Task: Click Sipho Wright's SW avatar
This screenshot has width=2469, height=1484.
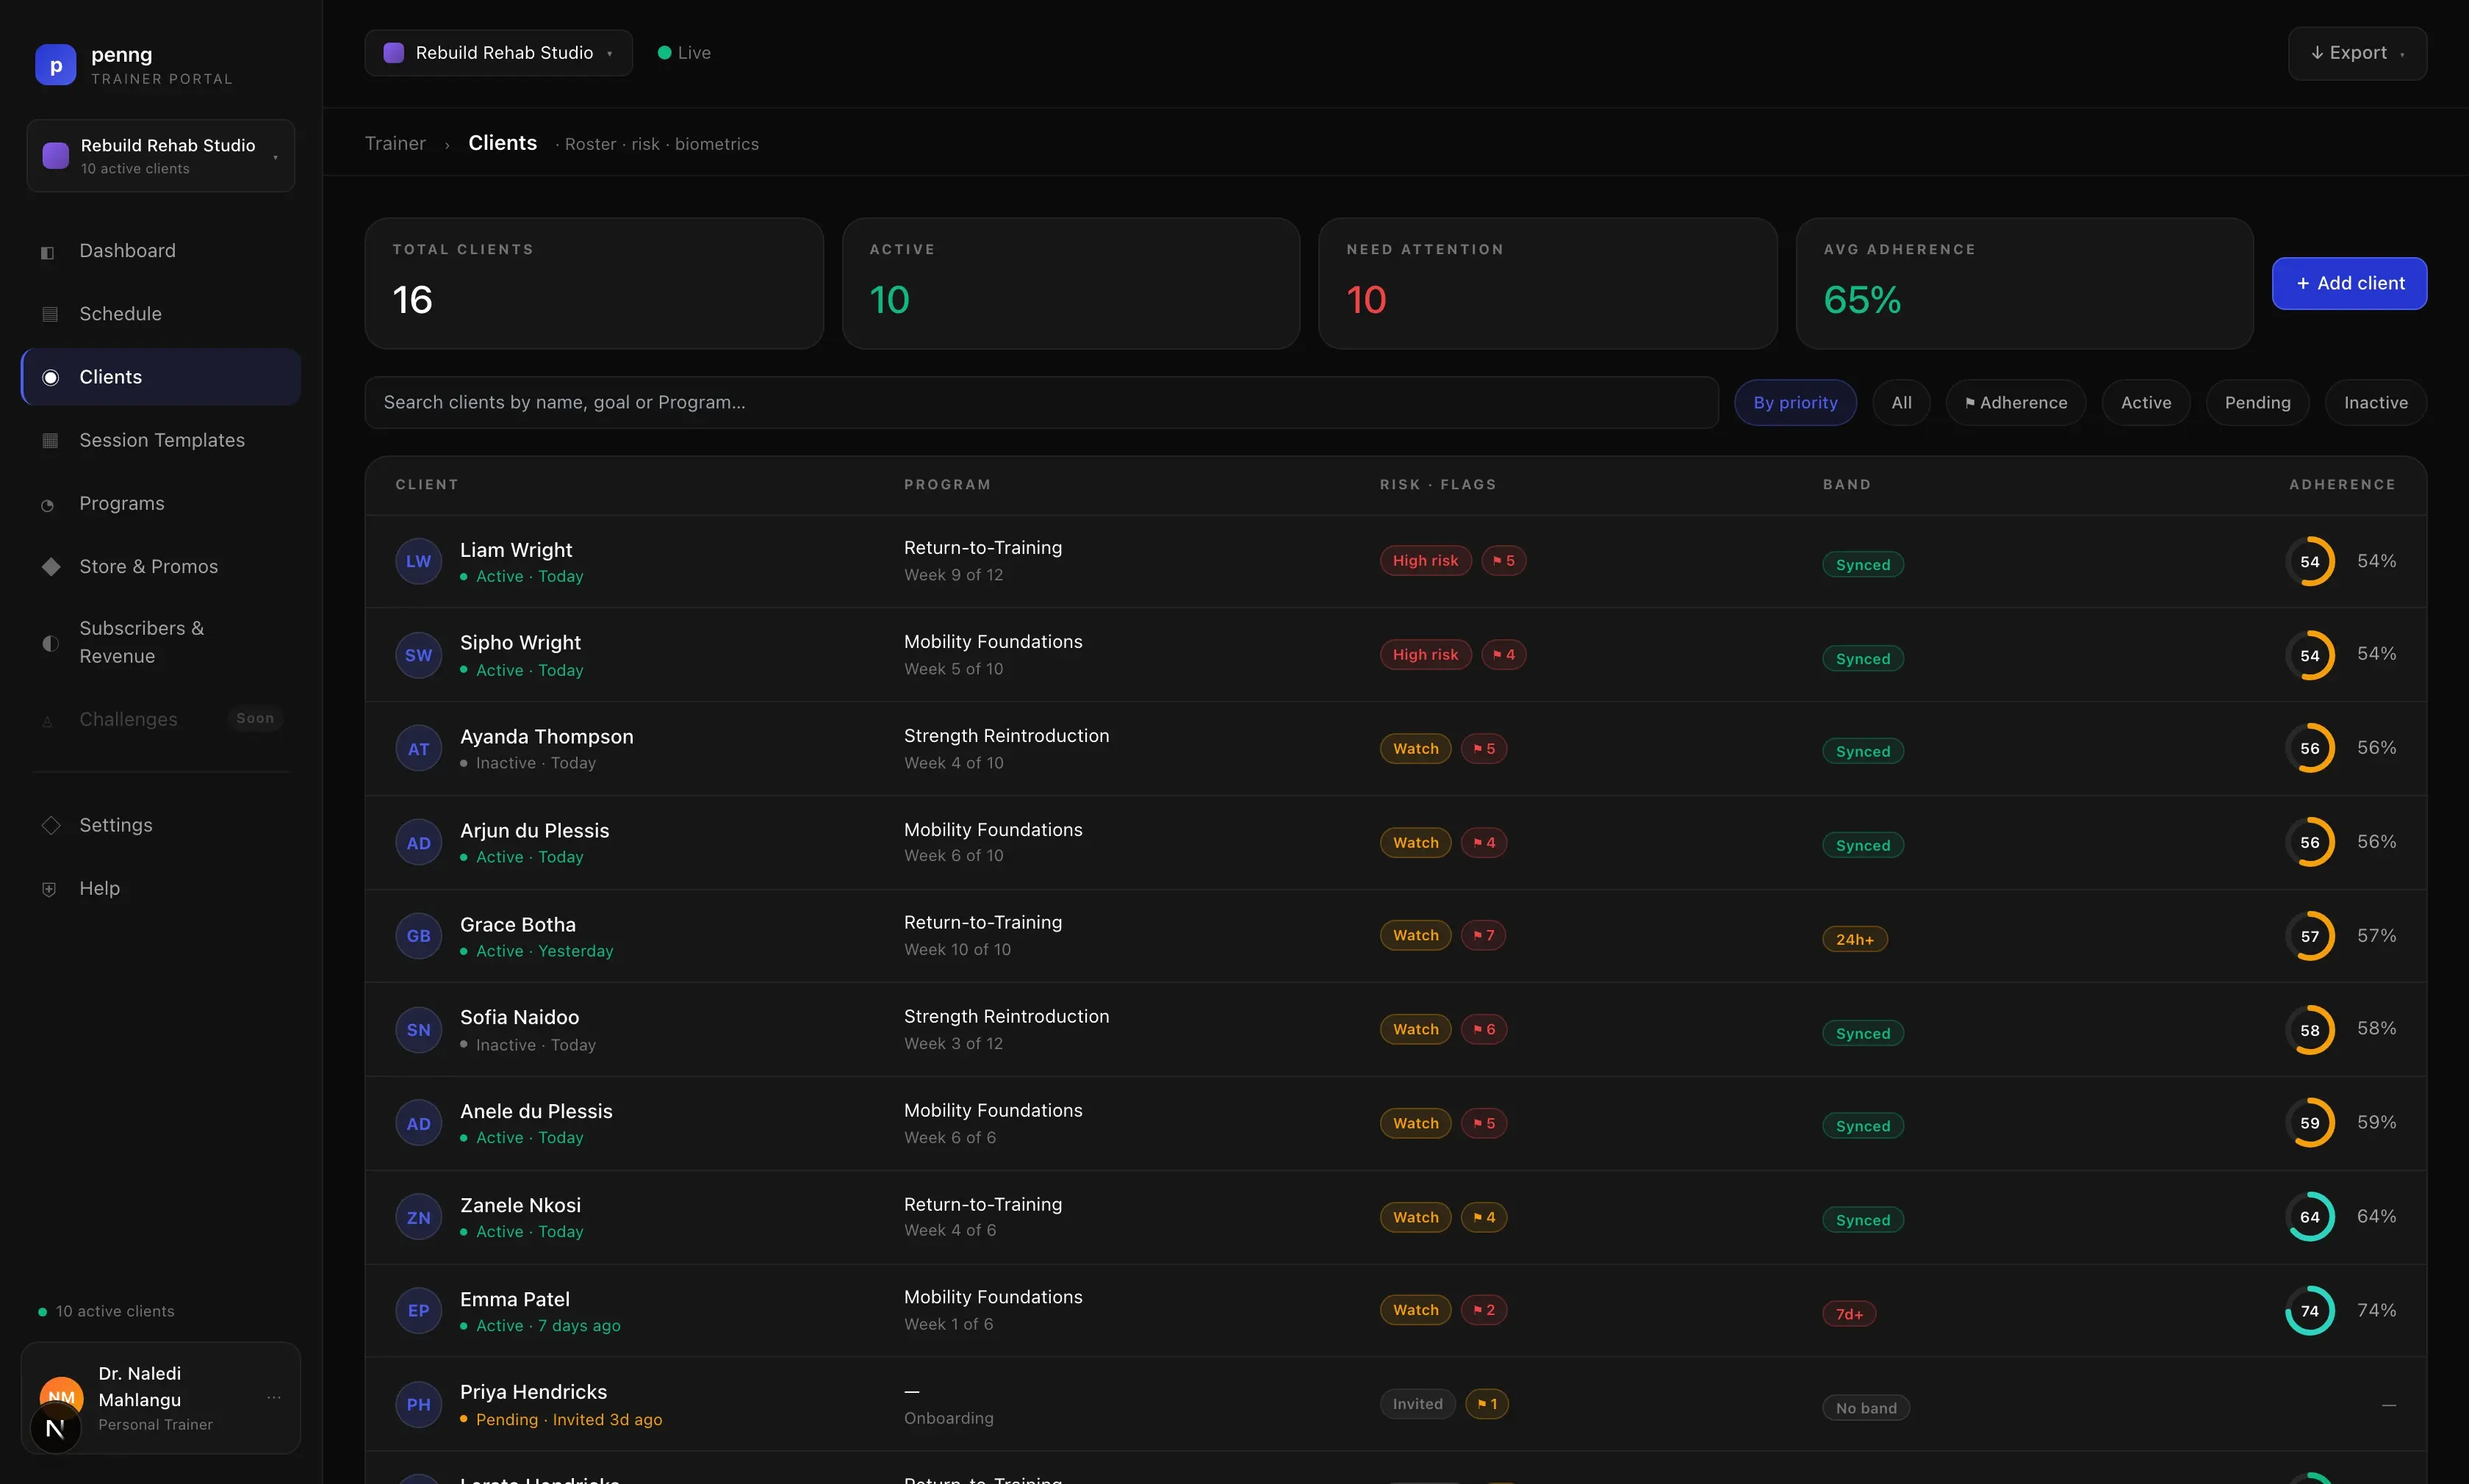Action: pos(418,655)
